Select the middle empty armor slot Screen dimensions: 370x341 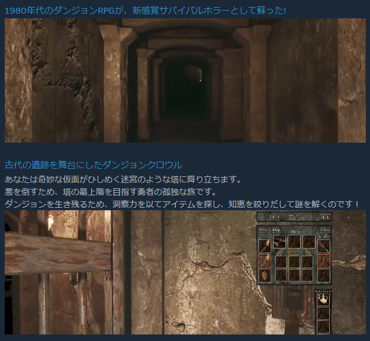[294, 243]
